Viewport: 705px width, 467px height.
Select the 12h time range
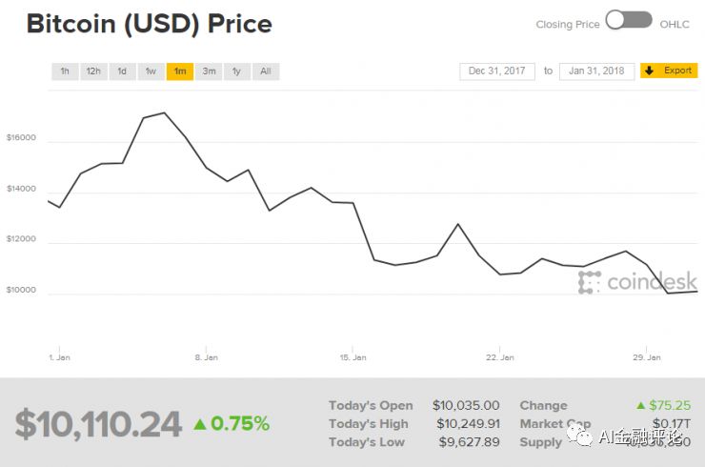93,71
